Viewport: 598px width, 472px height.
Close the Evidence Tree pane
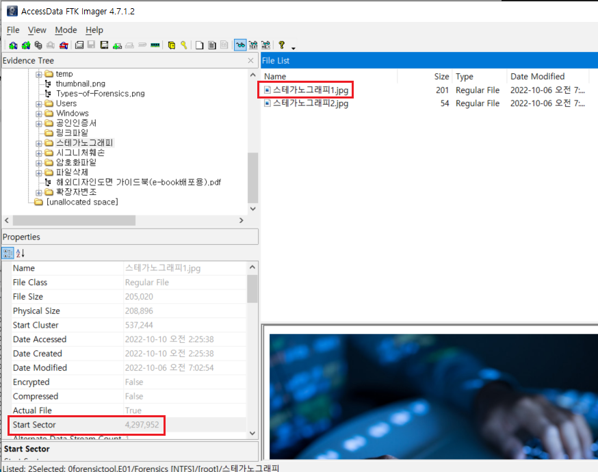(250, 61)
